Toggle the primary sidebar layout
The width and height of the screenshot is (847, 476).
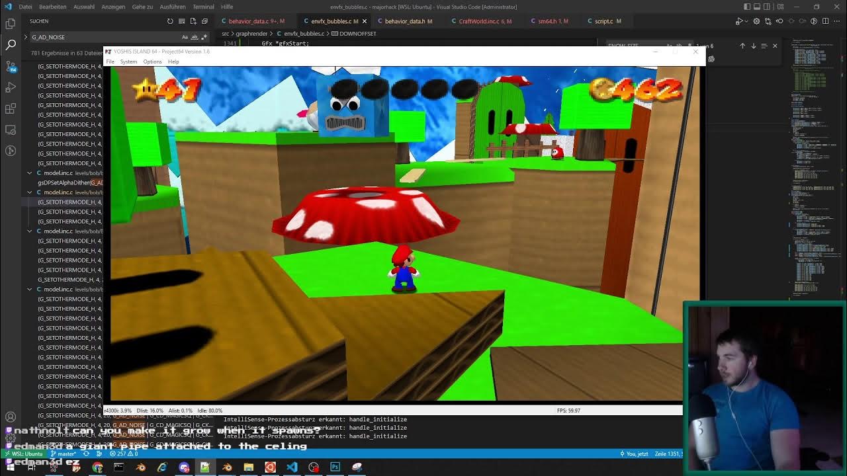(x=747, y=7)
